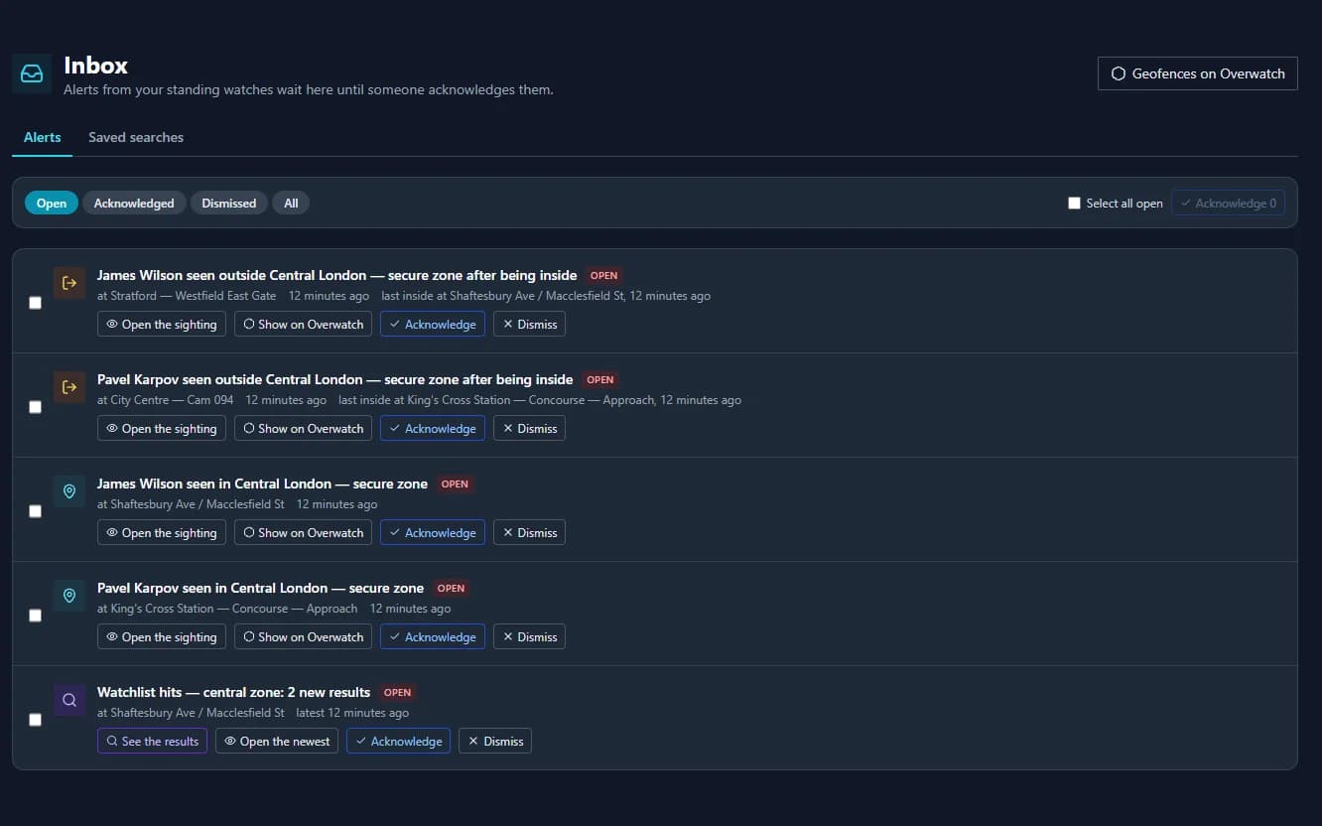Click 'at Stratford — Westfield East Gate' location text
The width and height of the screenshot is (1322, 826).
[x=187, y=296]
